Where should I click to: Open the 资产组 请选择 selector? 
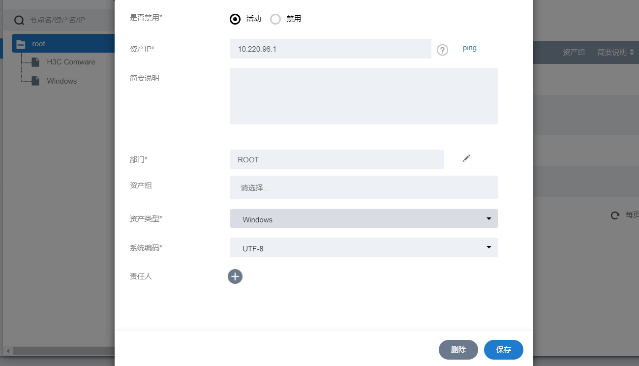pos(364,187)
